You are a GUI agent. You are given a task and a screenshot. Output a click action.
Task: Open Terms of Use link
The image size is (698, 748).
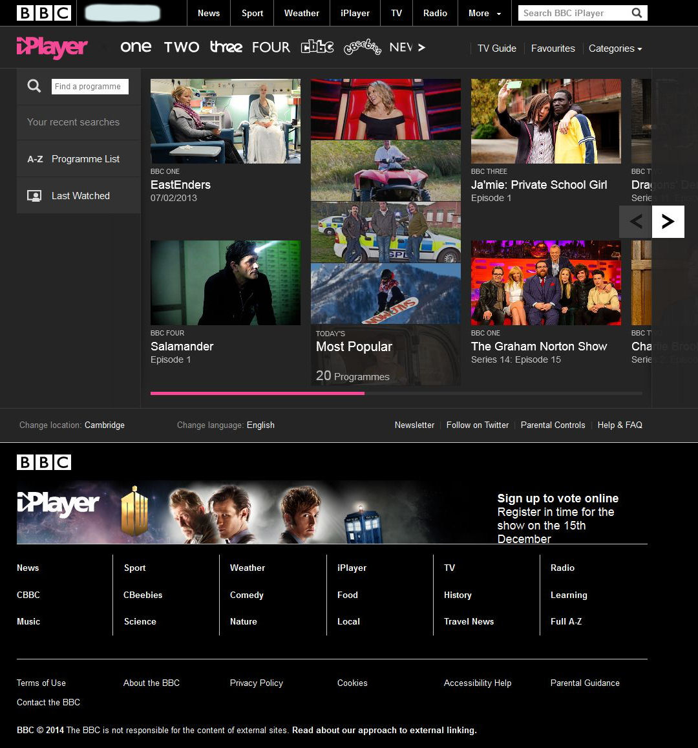[x=41, y=683]
